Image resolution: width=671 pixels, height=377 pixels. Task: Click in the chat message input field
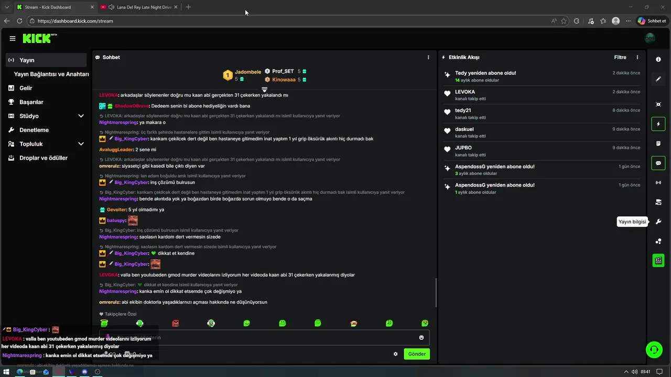pyautogui.click(x=264, y=338)
